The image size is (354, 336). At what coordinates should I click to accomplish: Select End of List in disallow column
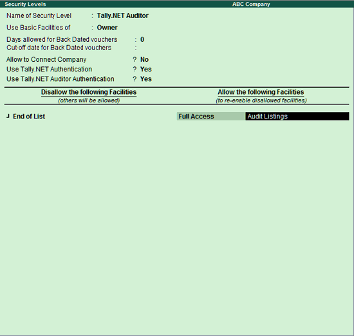pyautogui.click(x=29, y=117)
